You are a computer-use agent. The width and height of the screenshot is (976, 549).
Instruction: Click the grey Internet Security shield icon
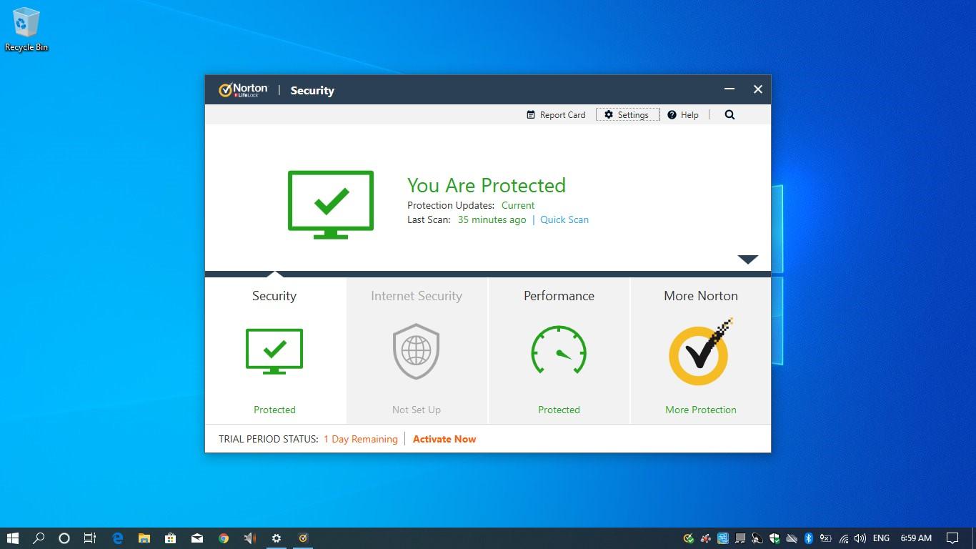coord(416,351)
